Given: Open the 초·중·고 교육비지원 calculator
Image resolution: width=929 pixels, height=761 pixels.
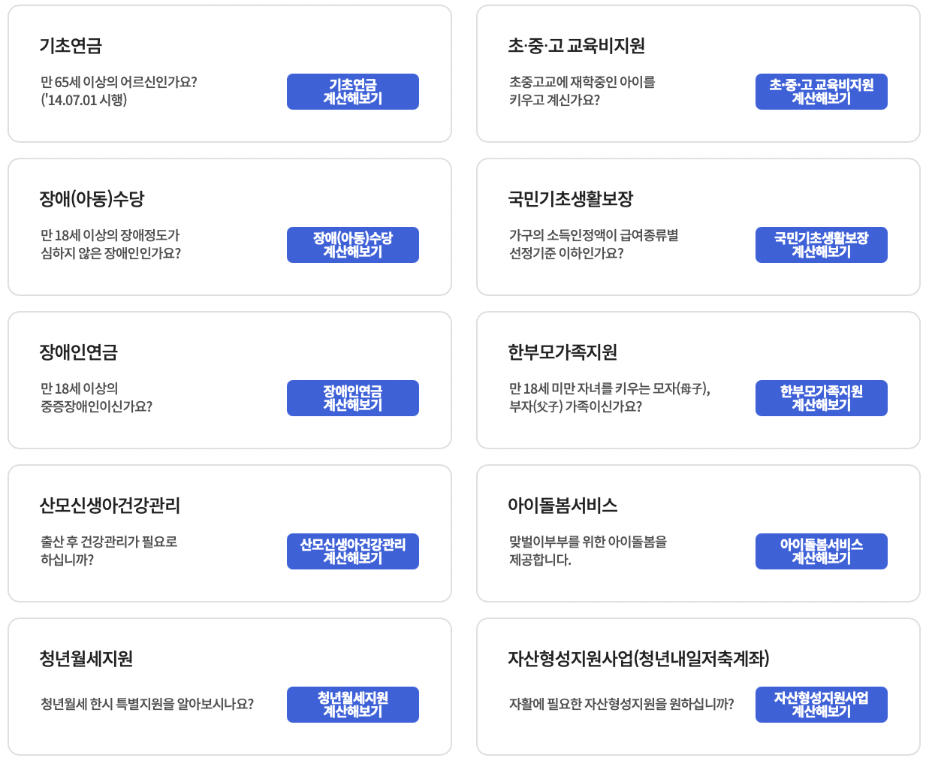Looking at the screenshot, I should pyautogui.click(x=821, y=91).
